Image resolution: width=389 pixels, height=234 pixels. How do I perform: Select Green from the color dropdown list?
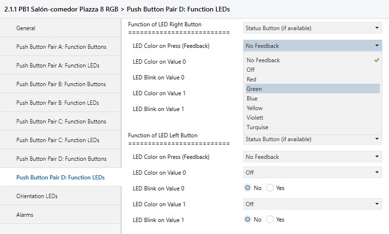[x=254, y=89]
